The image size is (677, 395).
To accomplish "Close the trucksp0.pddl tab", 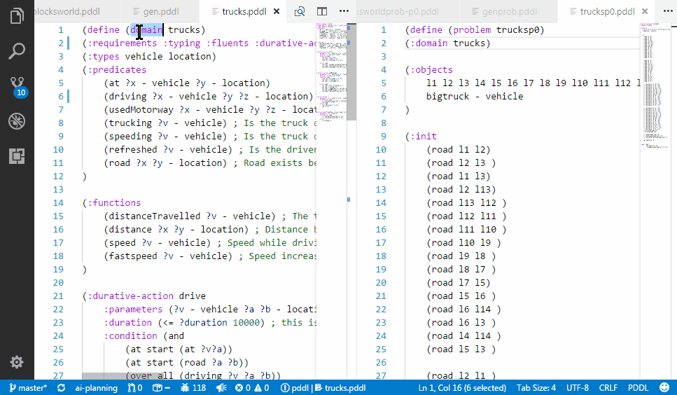I will [x=645, y=12].
